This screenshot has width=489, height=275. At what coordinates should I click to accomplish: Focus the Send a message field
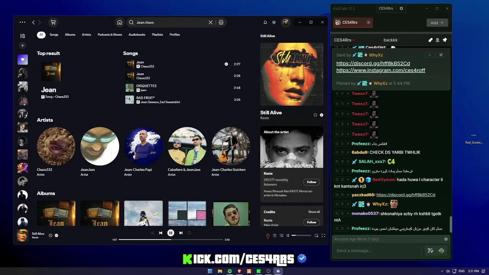pos(378,251)
